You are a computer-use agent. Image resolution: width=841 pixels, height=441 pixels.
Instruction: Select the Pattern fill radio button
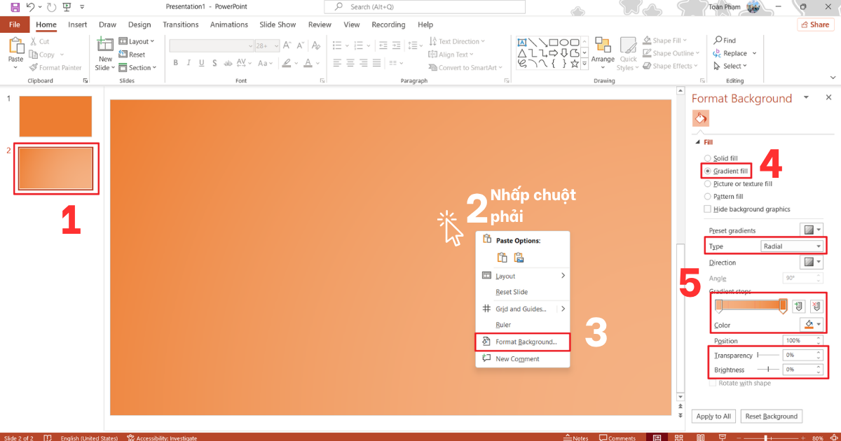coord(707,197)
